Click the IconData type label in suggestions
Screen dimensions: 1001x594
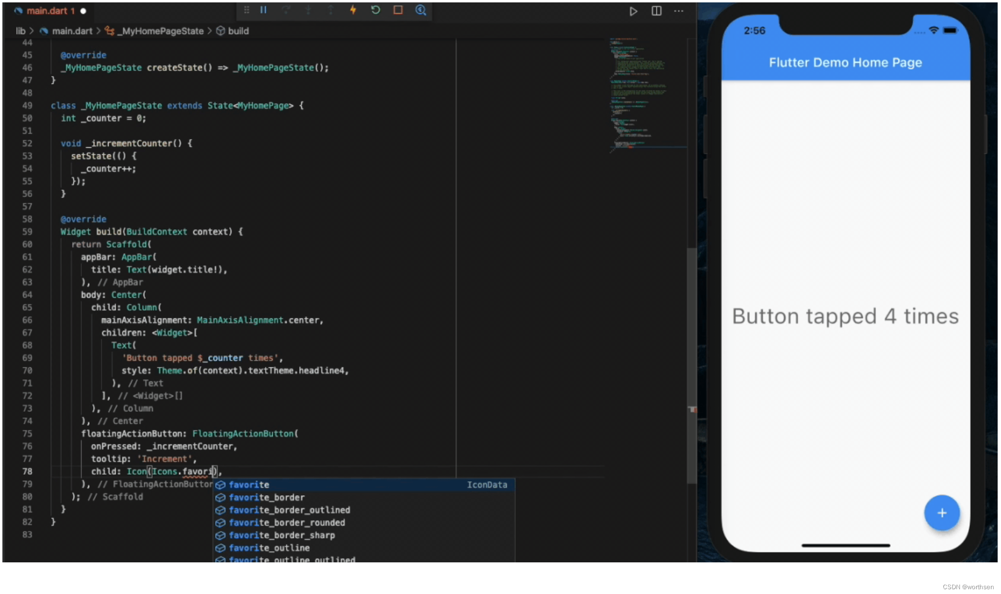click(487, 485)
